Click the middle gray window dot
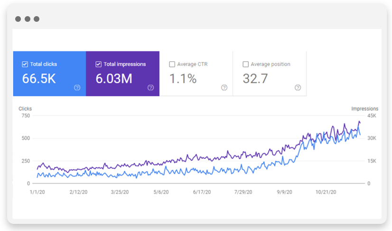Image resolution: width=392 pixels, height=231 pixels. point(27,19)
